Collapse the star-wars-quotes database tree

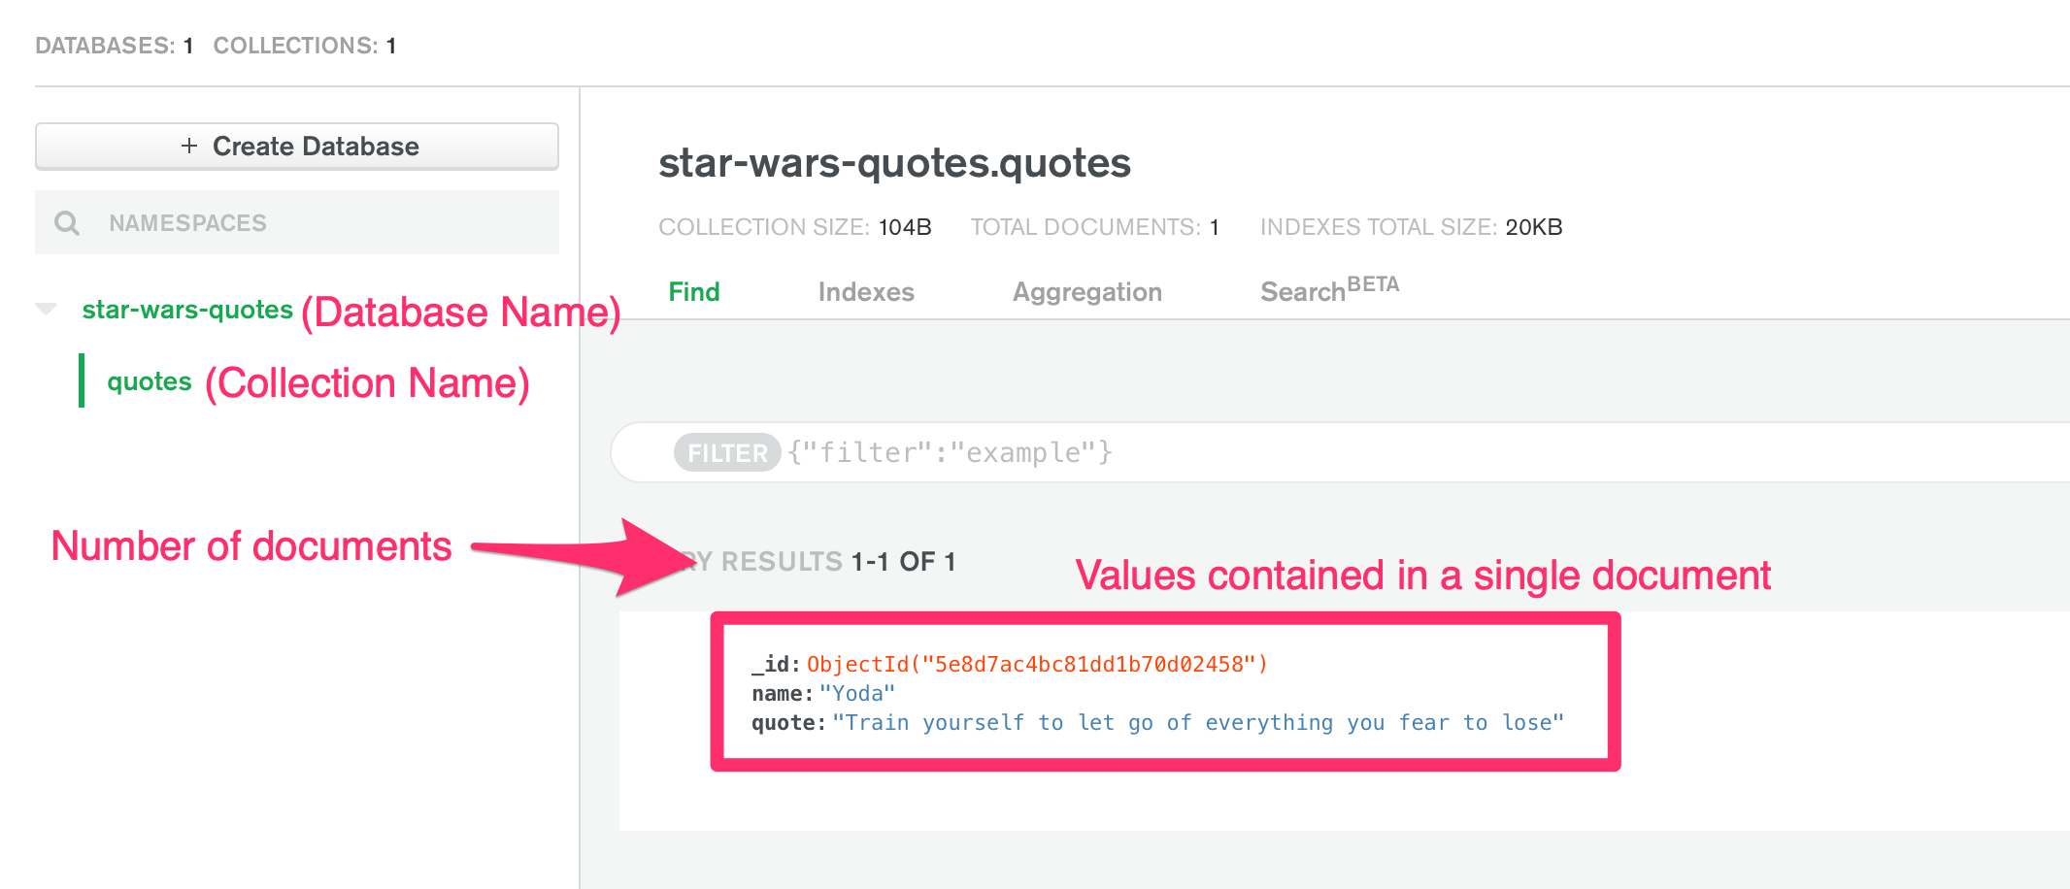click(x=44, y=309)
